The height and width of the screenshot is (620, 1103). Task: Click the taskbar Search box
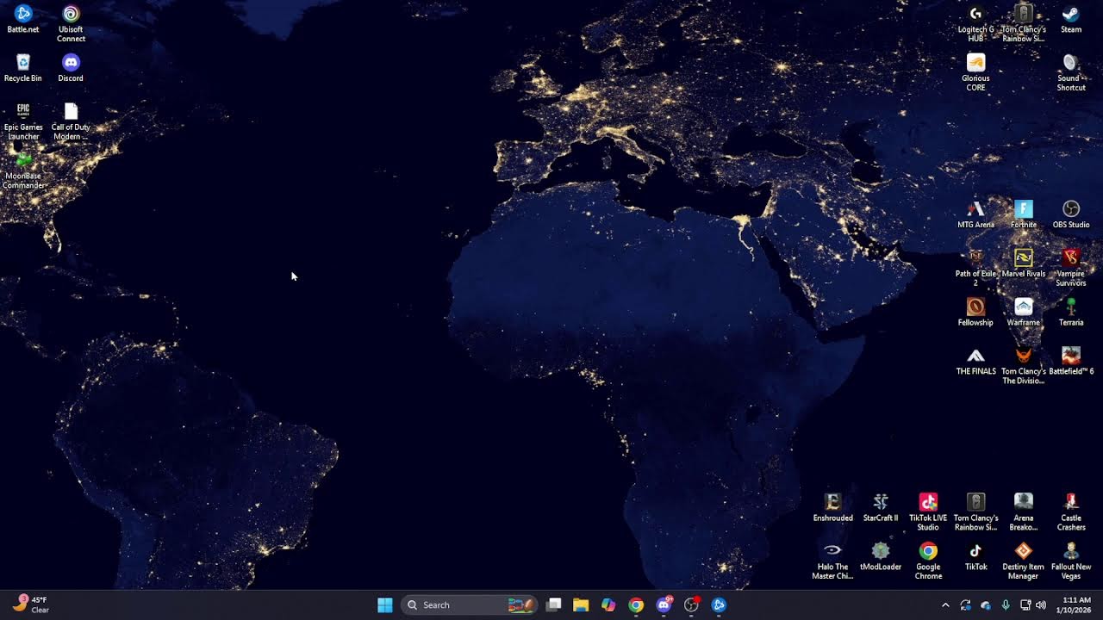(470, 605)
